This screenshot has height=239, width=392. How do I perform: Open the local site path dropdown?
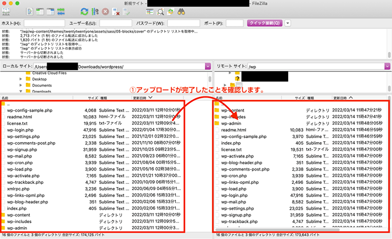[x=208, y=67]
